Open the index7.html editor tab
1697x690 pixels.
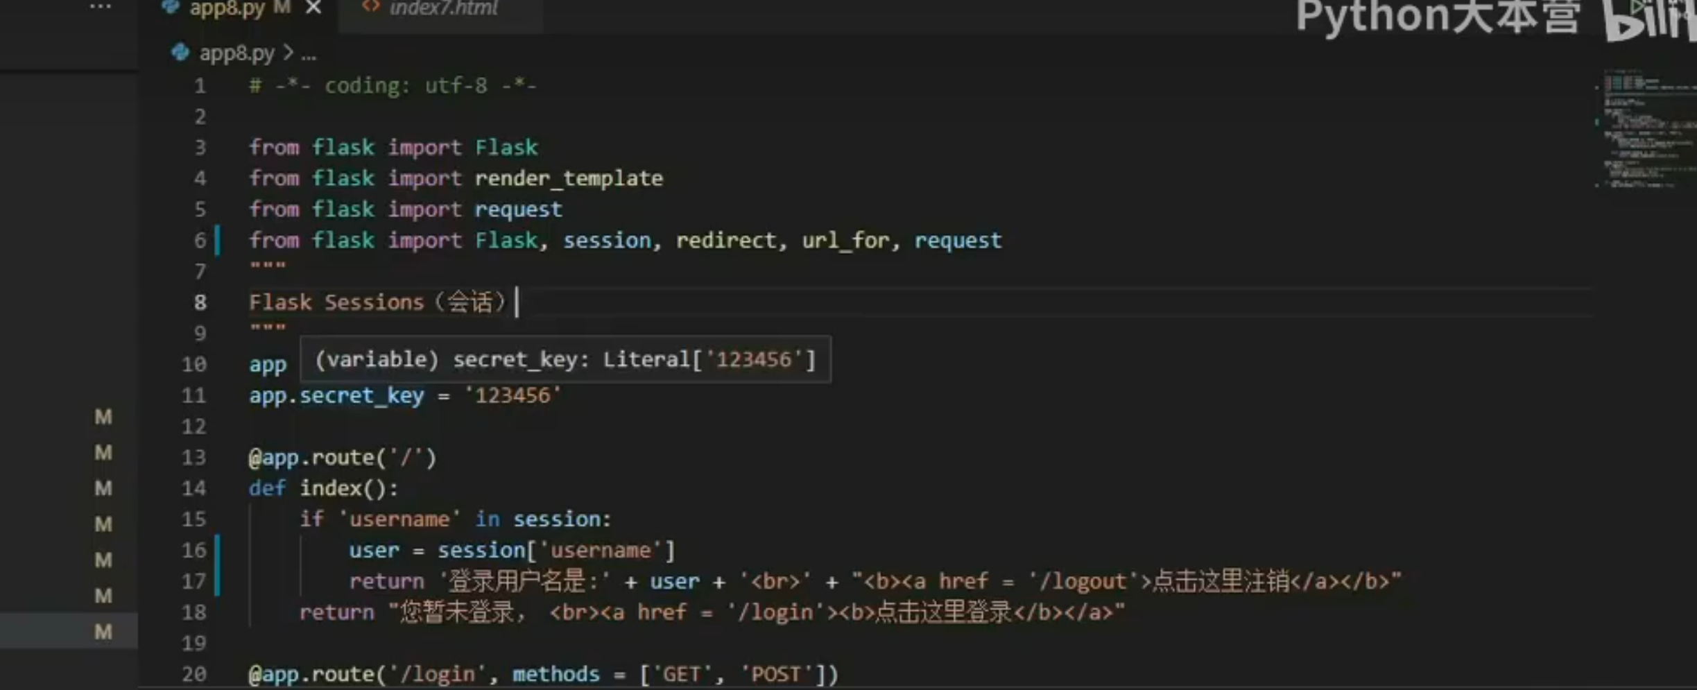click(443, 8)
